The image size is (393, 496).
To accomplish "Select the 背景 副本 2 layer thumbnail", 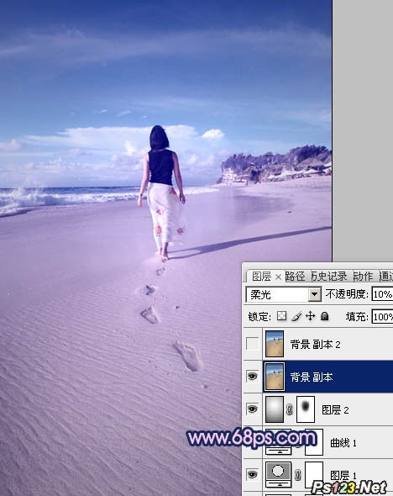I will point(275,344).
